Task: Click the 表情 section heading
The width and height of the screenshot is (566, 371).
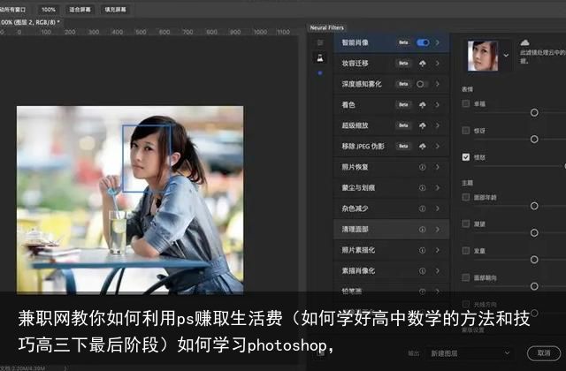Action: [x=467, y=89]
